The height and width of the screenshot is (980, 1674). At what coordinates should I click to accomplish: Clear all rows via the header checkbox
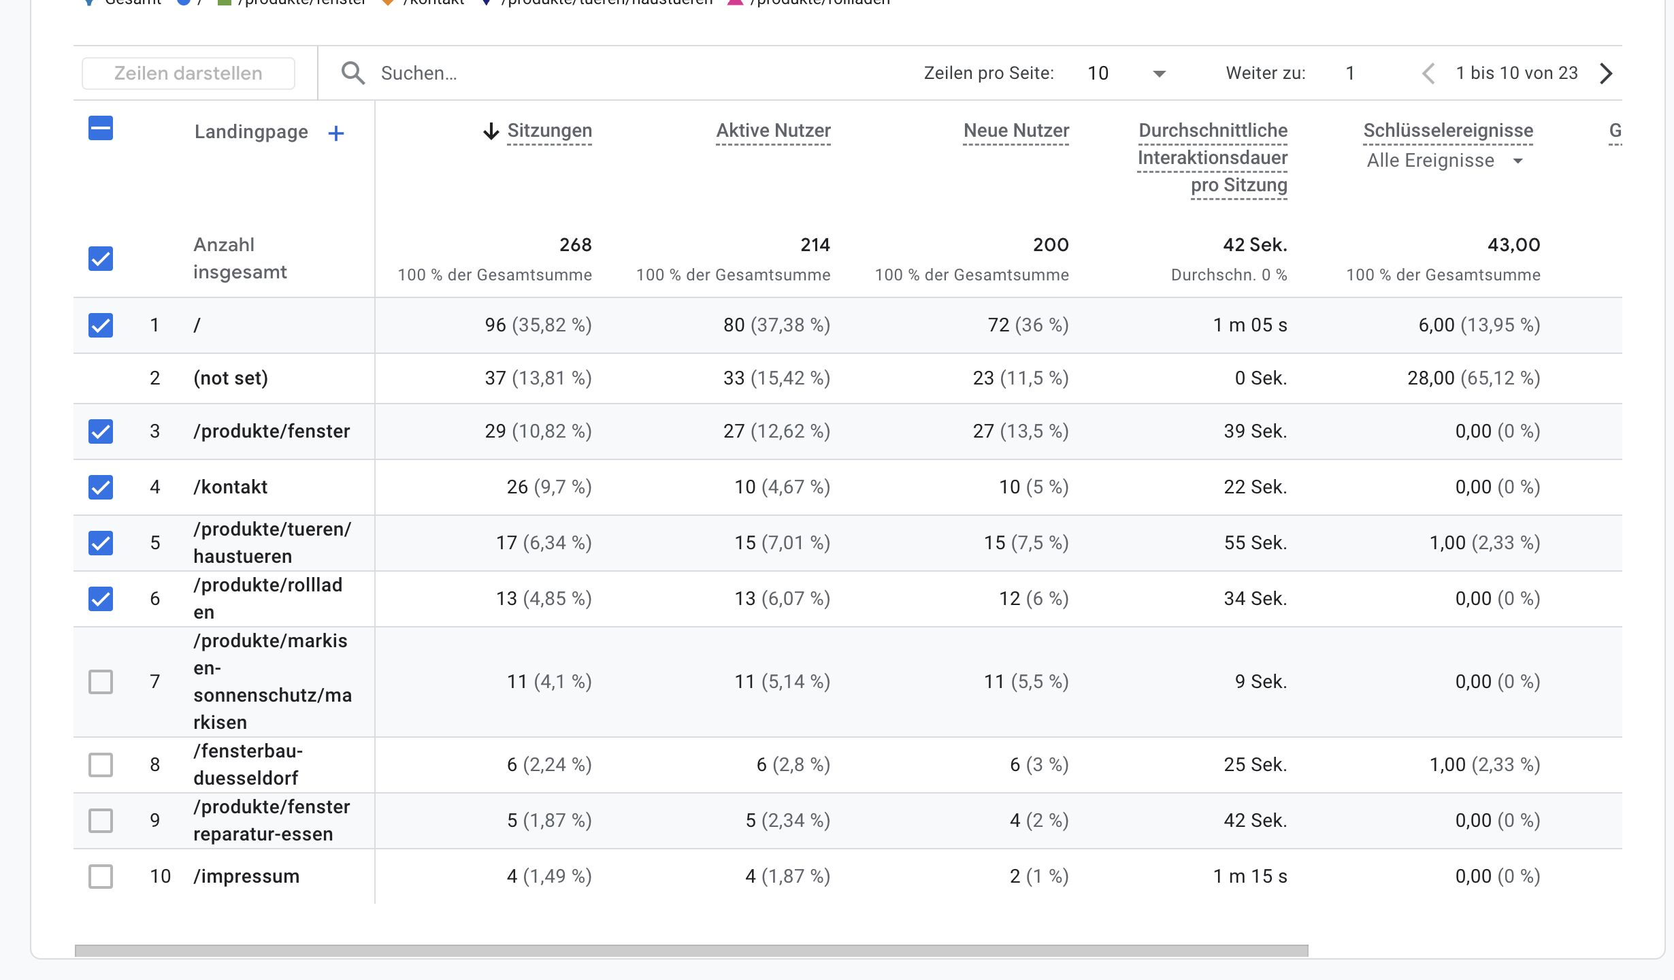pyautogui.click(x=100, y=128)
